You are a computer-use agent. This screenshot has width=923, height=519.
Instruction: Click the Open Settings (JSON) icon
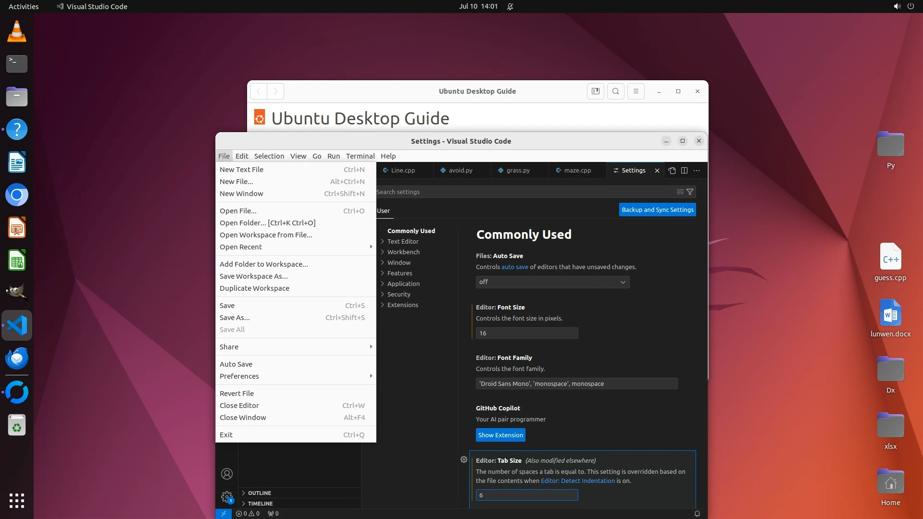[x=672, y=171]
